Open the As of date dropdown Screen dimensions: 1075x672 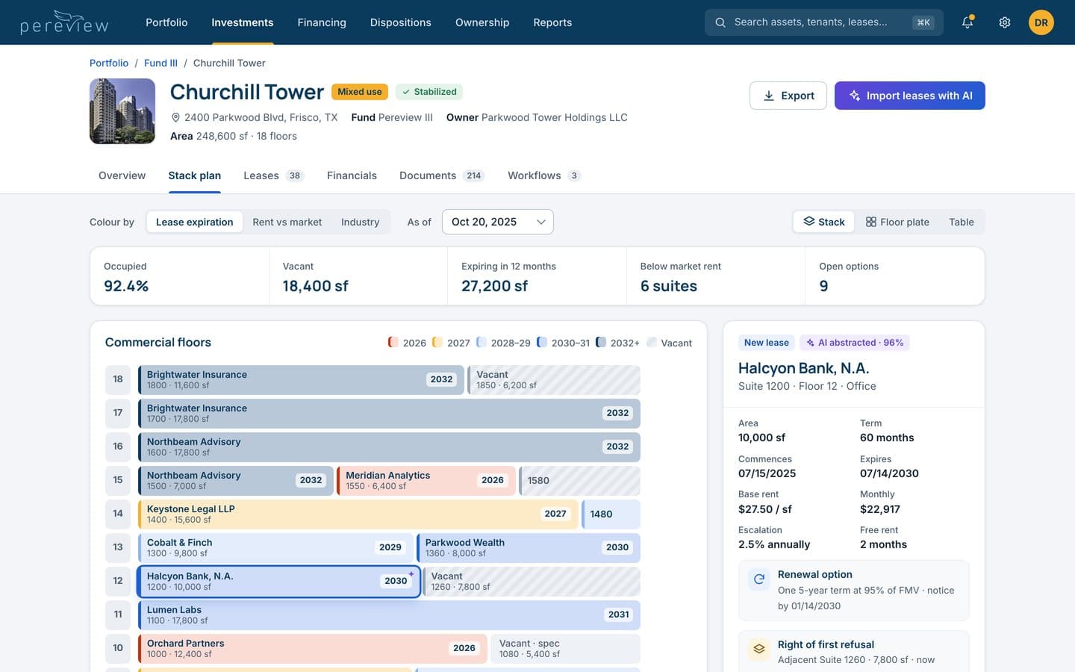[x=498, y=222]
